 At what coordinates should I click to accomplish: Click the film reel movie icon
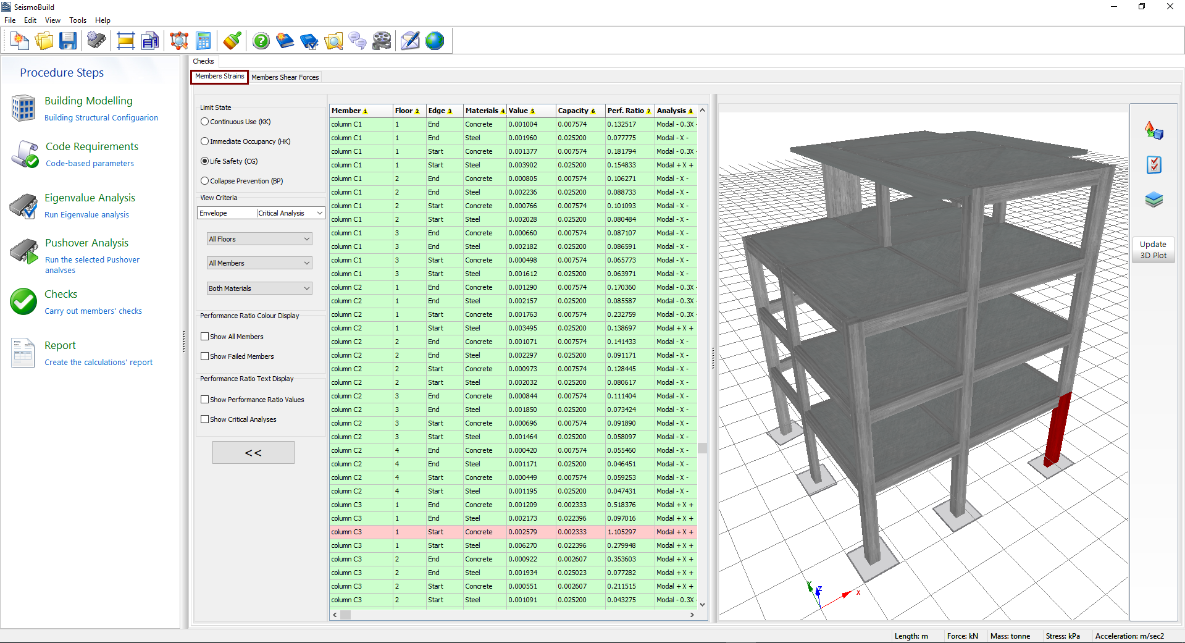[x=382, y=41]
